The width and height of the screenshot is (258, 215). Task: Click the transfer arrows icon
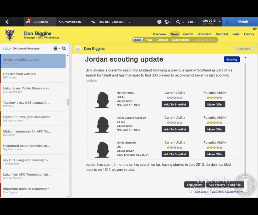tap(93, 22)
